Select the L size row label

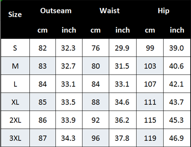coord(15,84)
